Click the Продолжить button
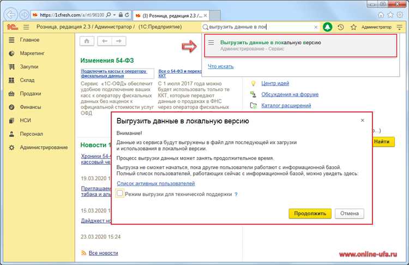The image size is (409, 265). coord(310,213)
